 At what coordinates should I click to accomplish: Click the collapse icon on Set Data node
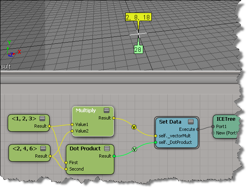(x=190, y=122)
